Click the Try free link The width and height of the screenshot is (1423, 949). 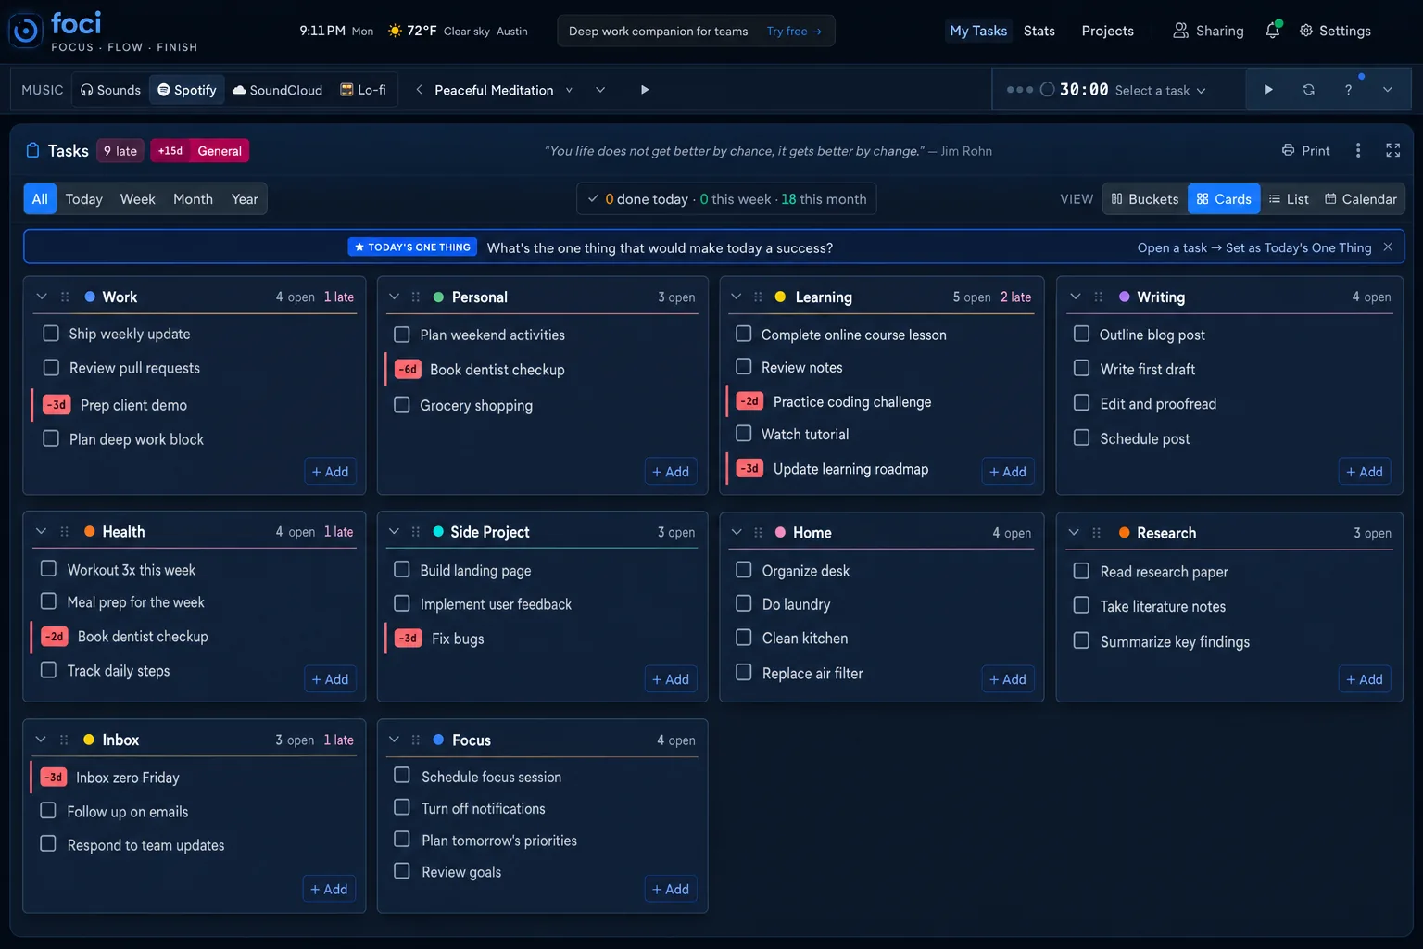tap(794, 31)
